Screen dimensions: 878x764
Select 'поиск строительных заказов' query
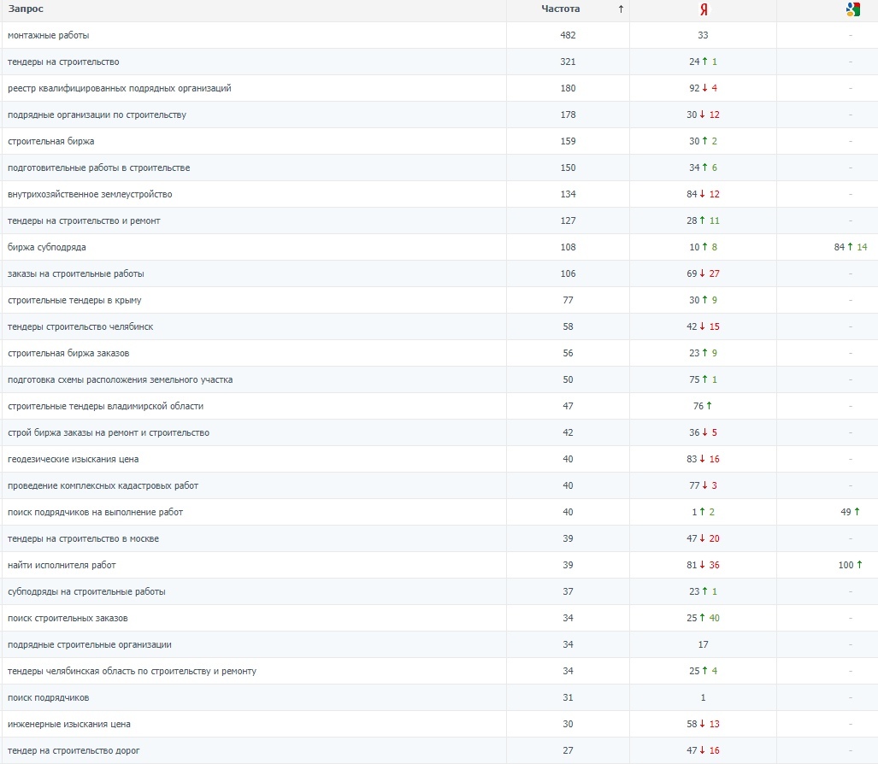pos(68,618)
